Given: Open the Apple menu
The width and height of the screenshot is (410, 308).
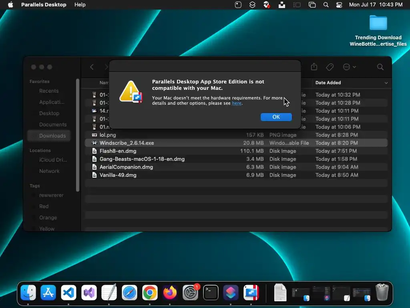Looking at the screenshot, I should (10, 5).
